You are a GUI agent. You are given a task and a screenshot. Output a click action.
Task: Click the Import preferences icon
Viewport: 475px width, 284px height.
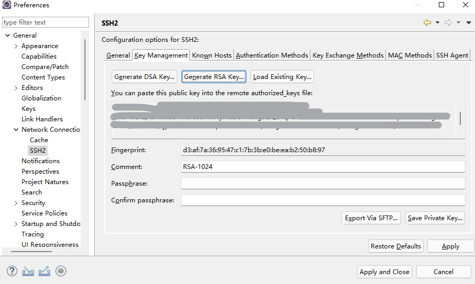(28, 271)
